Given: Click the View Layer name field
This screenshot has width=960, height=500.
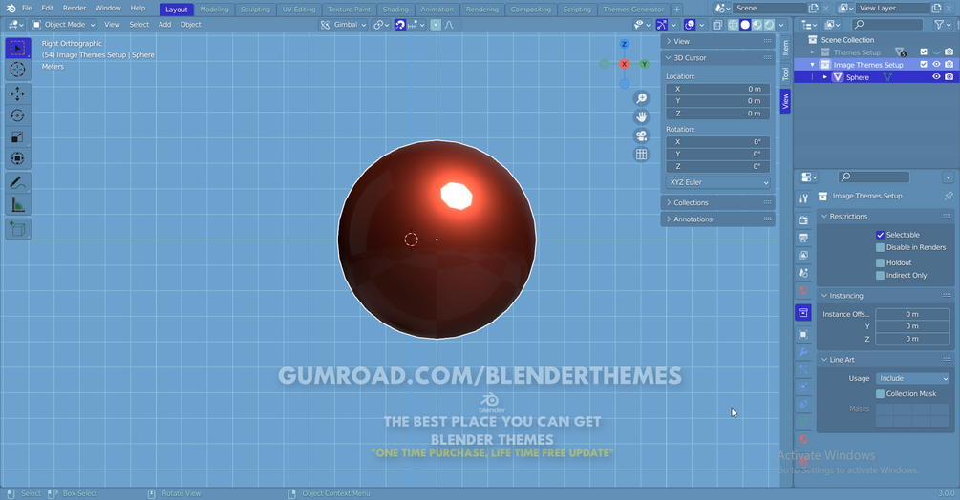Looking at the screenshot, I should pyautogui.click(x=892, y=8).
